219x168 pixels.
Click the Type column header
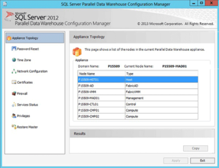tap(161, 74)
